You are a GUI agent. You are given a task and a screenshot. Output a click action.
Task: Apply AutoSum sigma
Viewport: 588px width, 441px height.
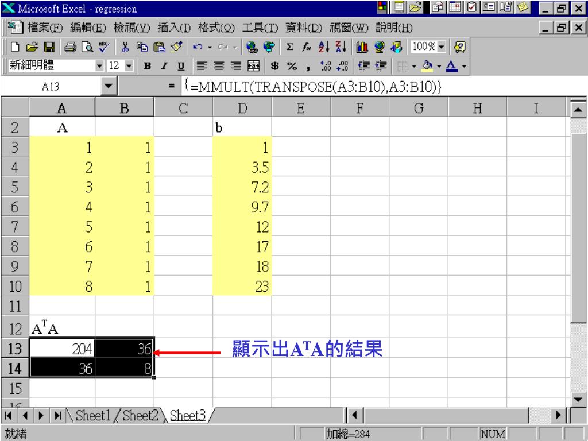pos(289,47)
